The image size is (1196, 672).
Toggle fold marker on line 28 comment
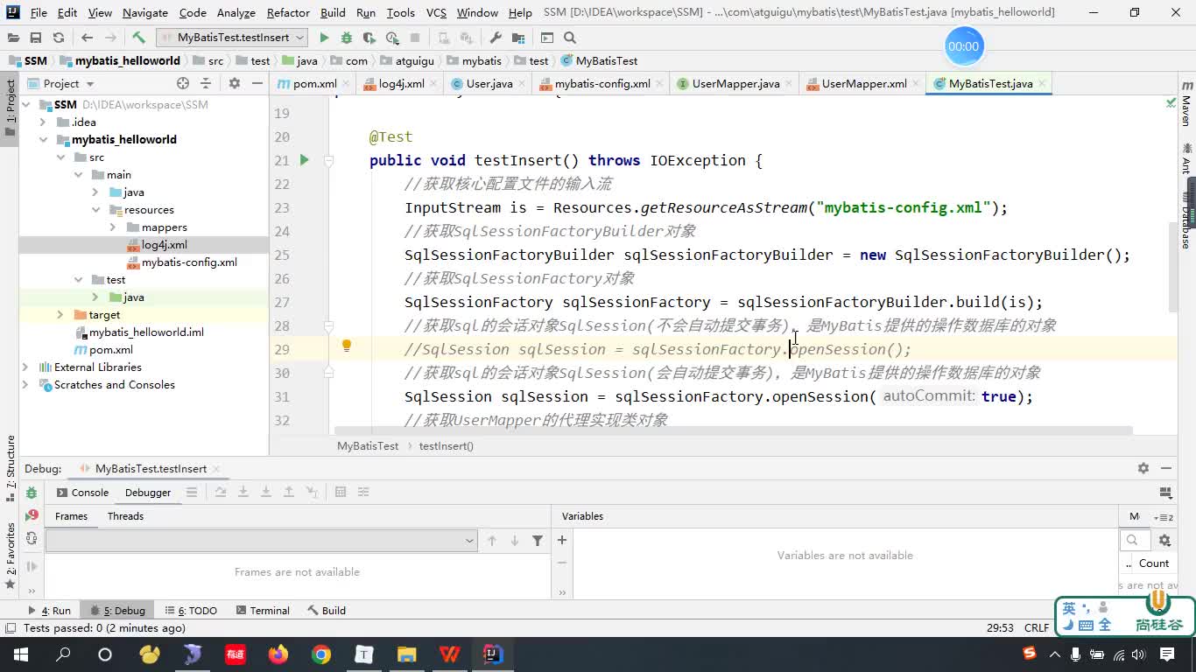click(329, 325)
